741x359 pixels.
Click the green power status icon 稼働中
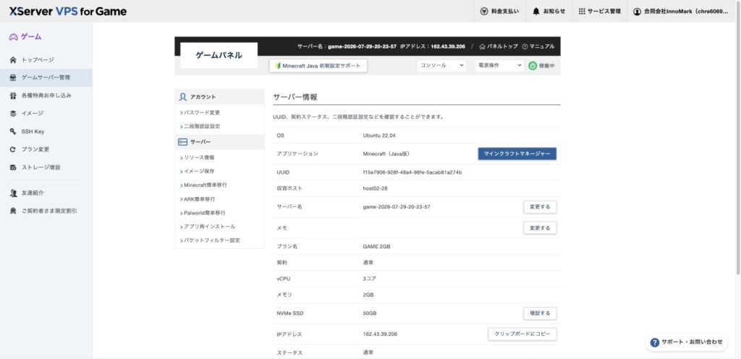pyautogui.click(x=533, y=66)
